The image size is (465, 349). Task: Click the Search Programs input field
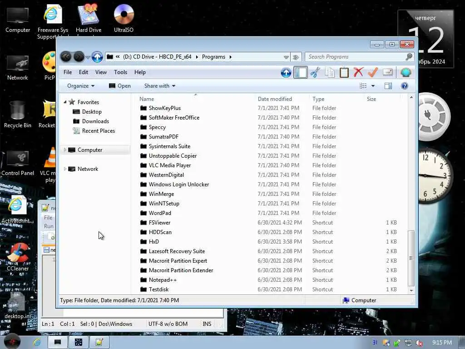tap(354, 57)
